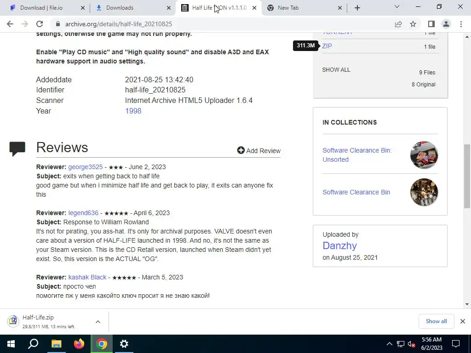
Task: Expand the Half-Life.zip download options chevron
Action: pyautogui.click(x=98, y=321)
